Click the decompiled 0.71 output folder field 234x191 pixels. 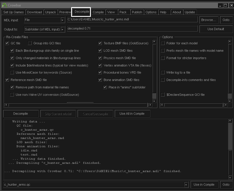(132, 28)
